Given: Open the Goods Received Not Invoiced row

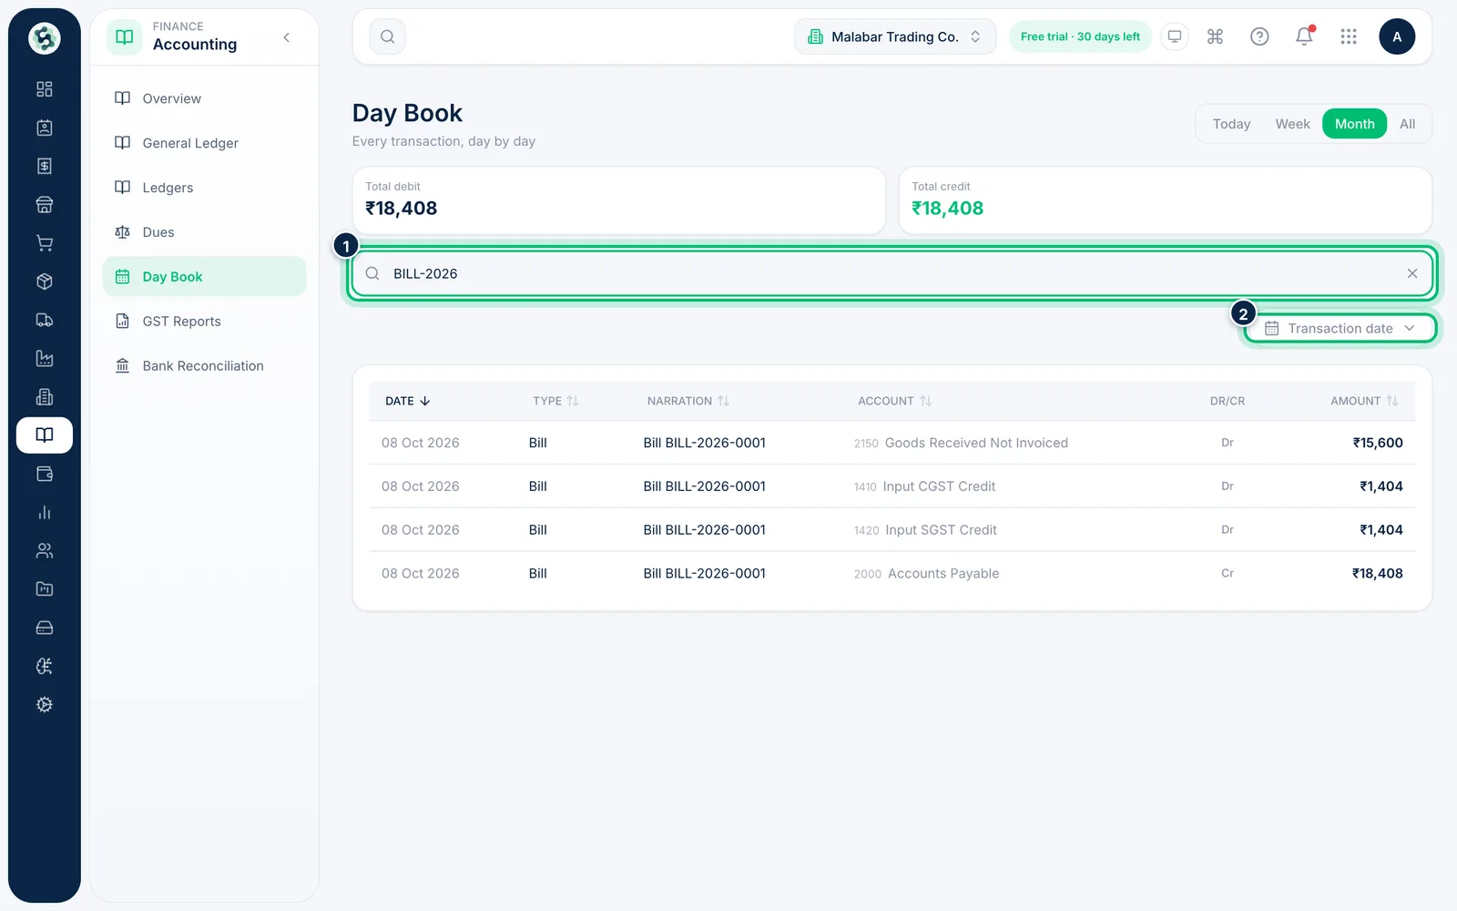Looking at the screenshot, I should (892, 443).
